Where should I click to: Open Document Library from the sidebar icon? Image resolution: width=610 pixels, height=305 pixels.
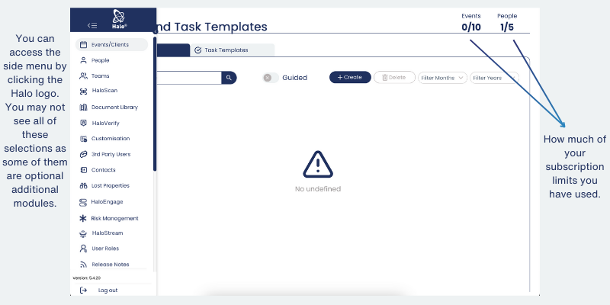[x=84, y=107]
